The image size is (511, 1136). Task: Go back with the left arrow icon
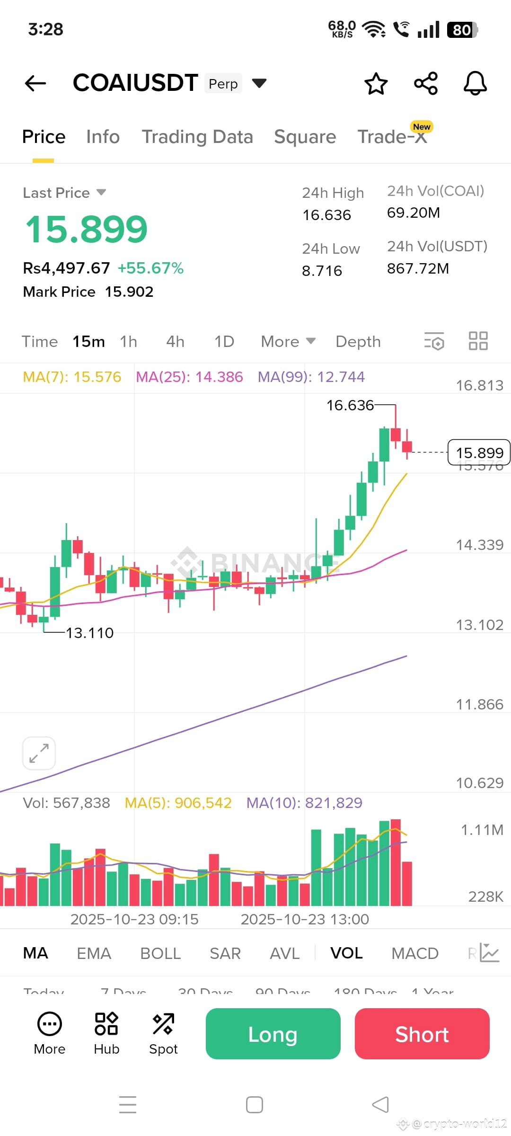[x=35, y=83]
